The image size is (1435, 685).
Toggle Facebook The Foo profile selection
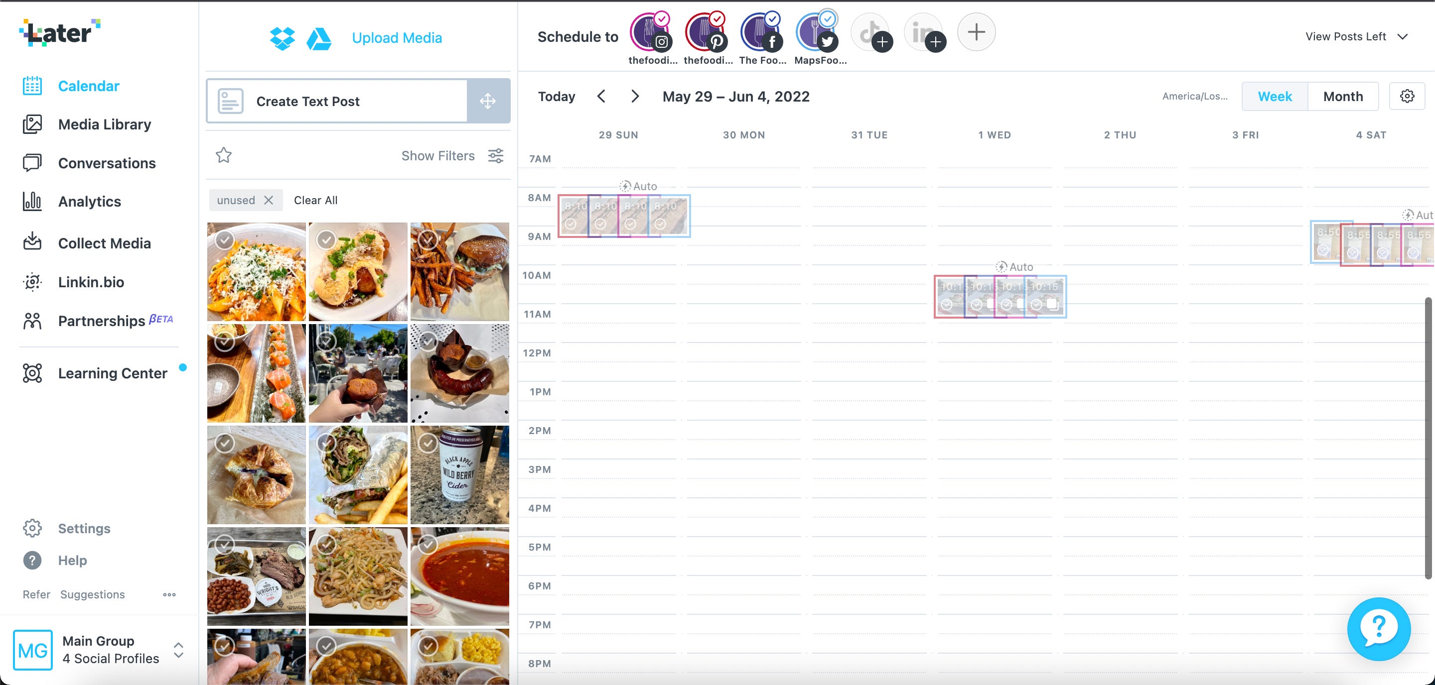(x=761, y=32)
